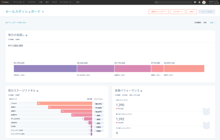The height and width of the screenshot is (140, 220).
Task: Click the ¥11,580,580 total amount
Action: (x=15, y=46)
